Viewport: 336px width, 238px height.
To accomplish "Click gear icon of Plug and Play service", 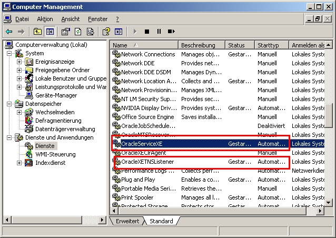I will (x=116, y=180).
